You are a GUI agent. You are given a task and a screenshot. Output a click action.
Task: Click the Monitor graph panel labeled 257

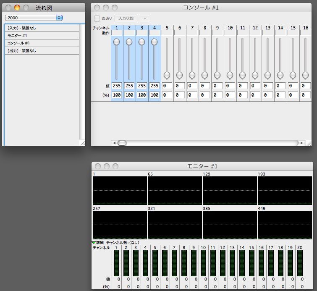120,225
